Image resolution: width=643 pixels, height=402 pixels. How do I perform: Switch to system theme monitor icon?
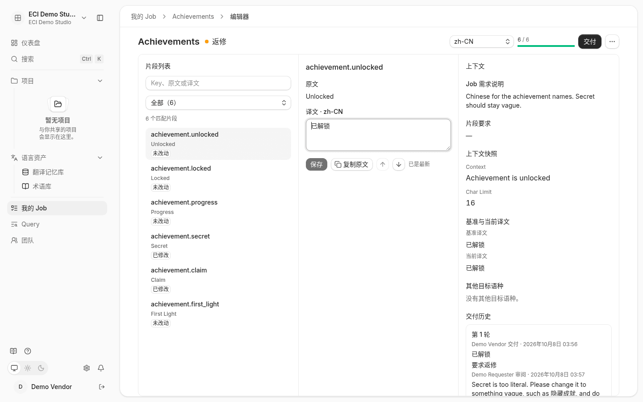[14, 368]
